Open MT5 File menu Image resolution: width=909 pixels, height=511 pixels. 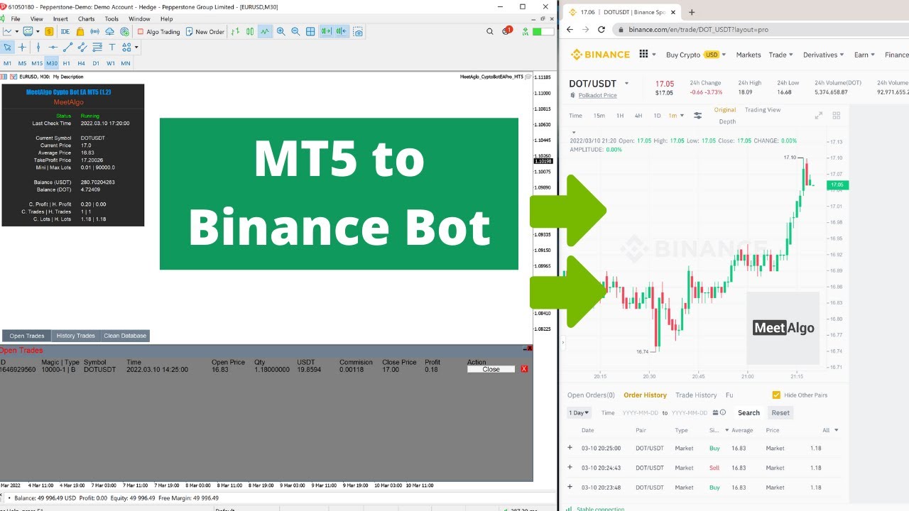(16, 19)
